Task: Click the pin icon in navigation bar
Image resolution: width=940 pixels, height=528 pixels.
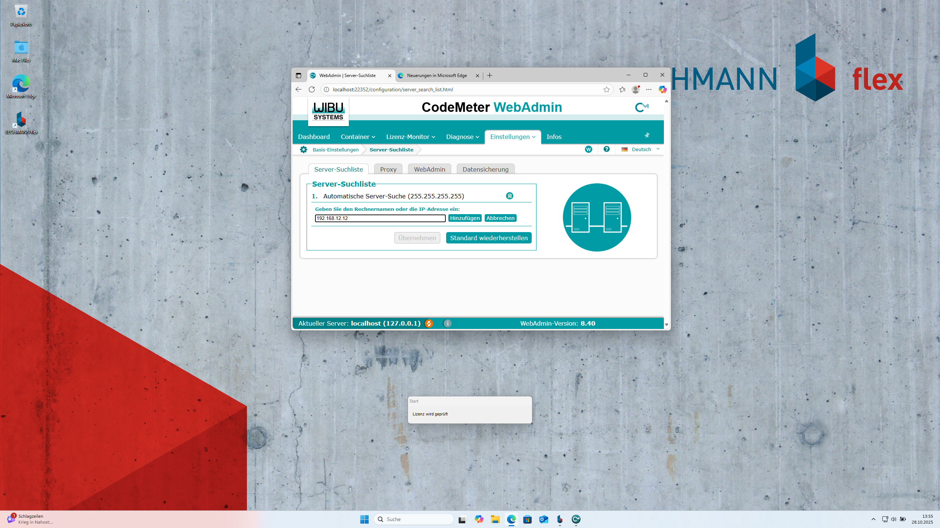Action: point(647,135)
